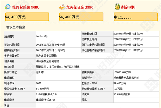Viewport: 161px width, 108px height.
Task: Click the 中止 remaining time box
Action: 136,17
